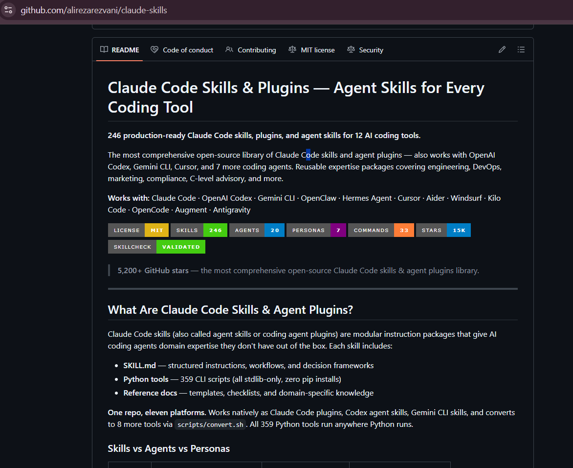The height and width of the screenshot is (468, 573).
Task: Click the STARS 15K badge
Action: [443, 230]
